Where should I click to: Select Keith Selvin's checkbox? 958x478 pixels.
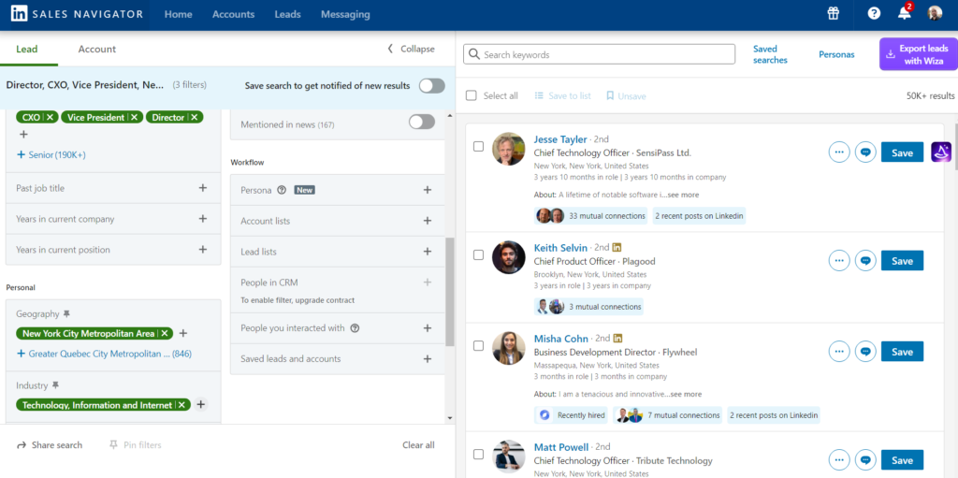(x=478, y=254)
